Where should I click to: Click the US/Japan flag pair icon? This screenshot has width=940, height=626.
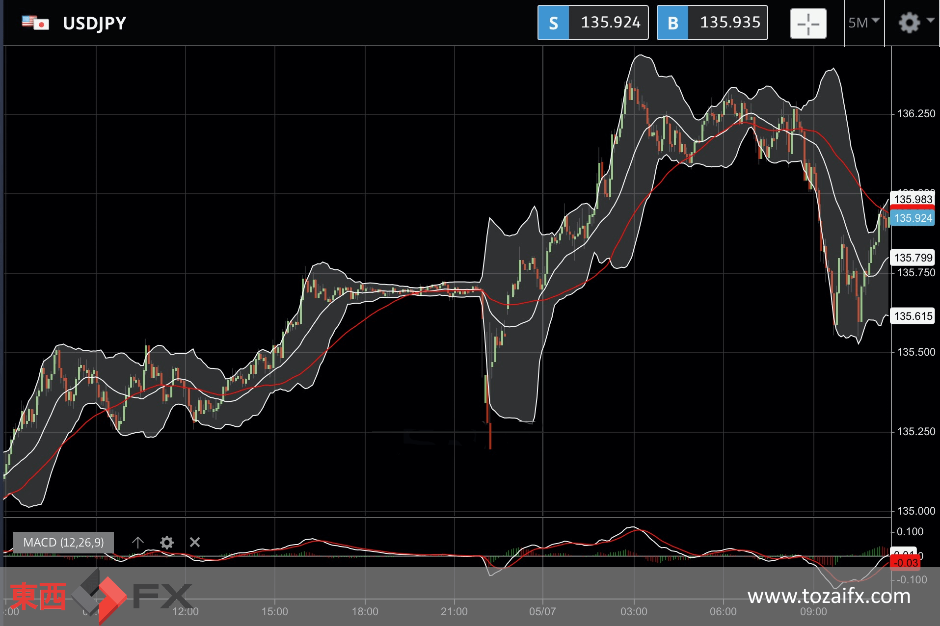pos(35,23)
